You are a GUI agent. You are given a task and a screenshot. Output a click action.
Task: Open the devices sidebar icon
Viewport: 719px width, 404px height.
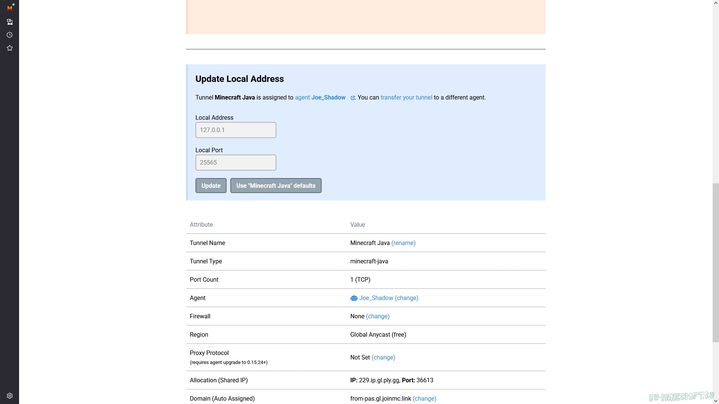click(10, 22)
